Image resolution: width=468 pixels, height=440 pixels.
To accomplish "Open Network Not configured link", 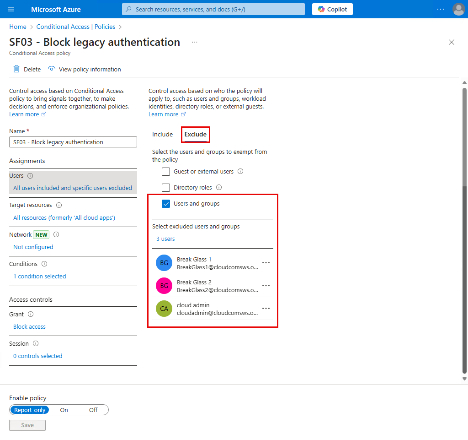I will point(33,247).
